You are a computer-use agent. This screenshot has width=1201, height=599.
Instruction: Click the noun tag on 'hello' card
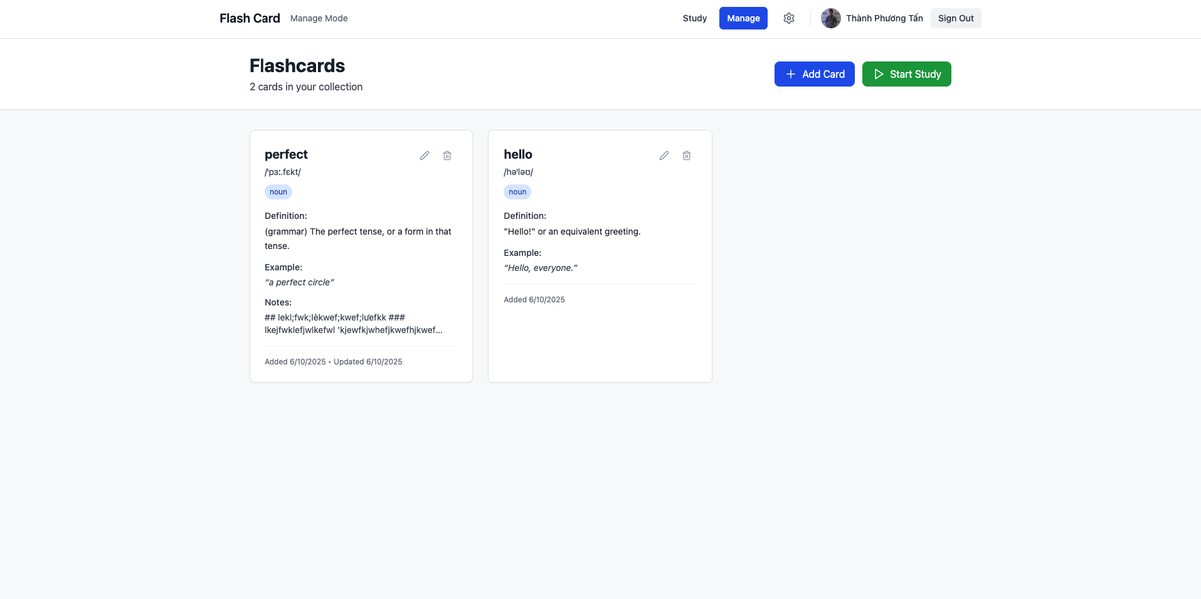[x=517, y=192]
